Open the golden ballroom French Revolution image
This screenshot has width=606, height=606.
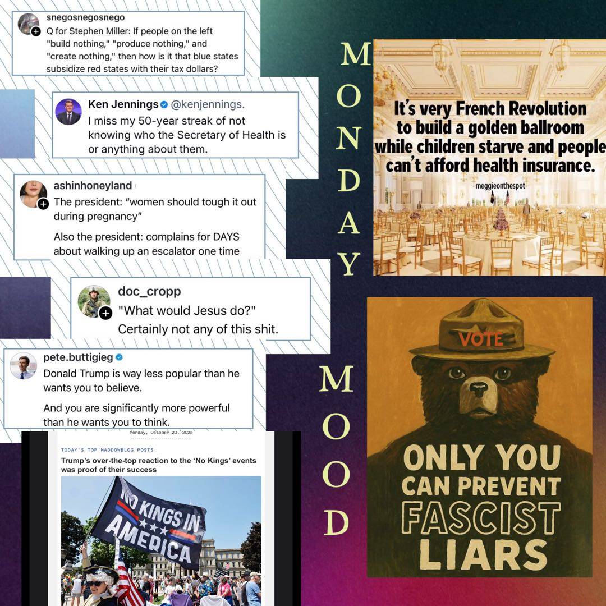point(490,157)
